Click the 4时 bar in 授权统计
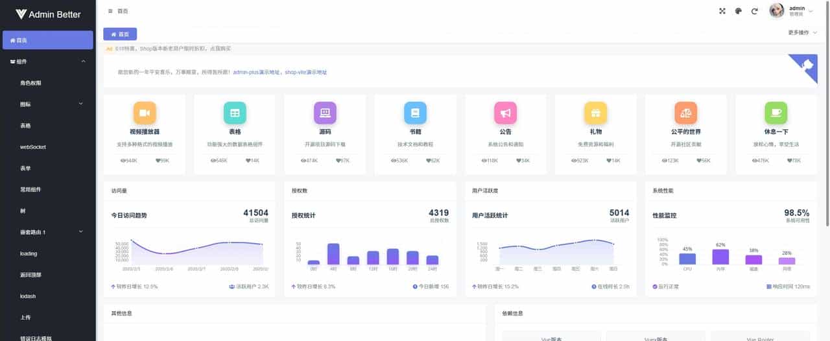Image resolution: width=830 pixels, height=341 pixels. [x=333, y=253]
